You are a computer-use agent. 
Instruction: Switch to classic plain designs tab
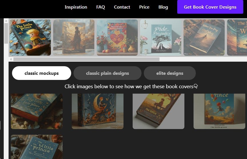point(107,73)
